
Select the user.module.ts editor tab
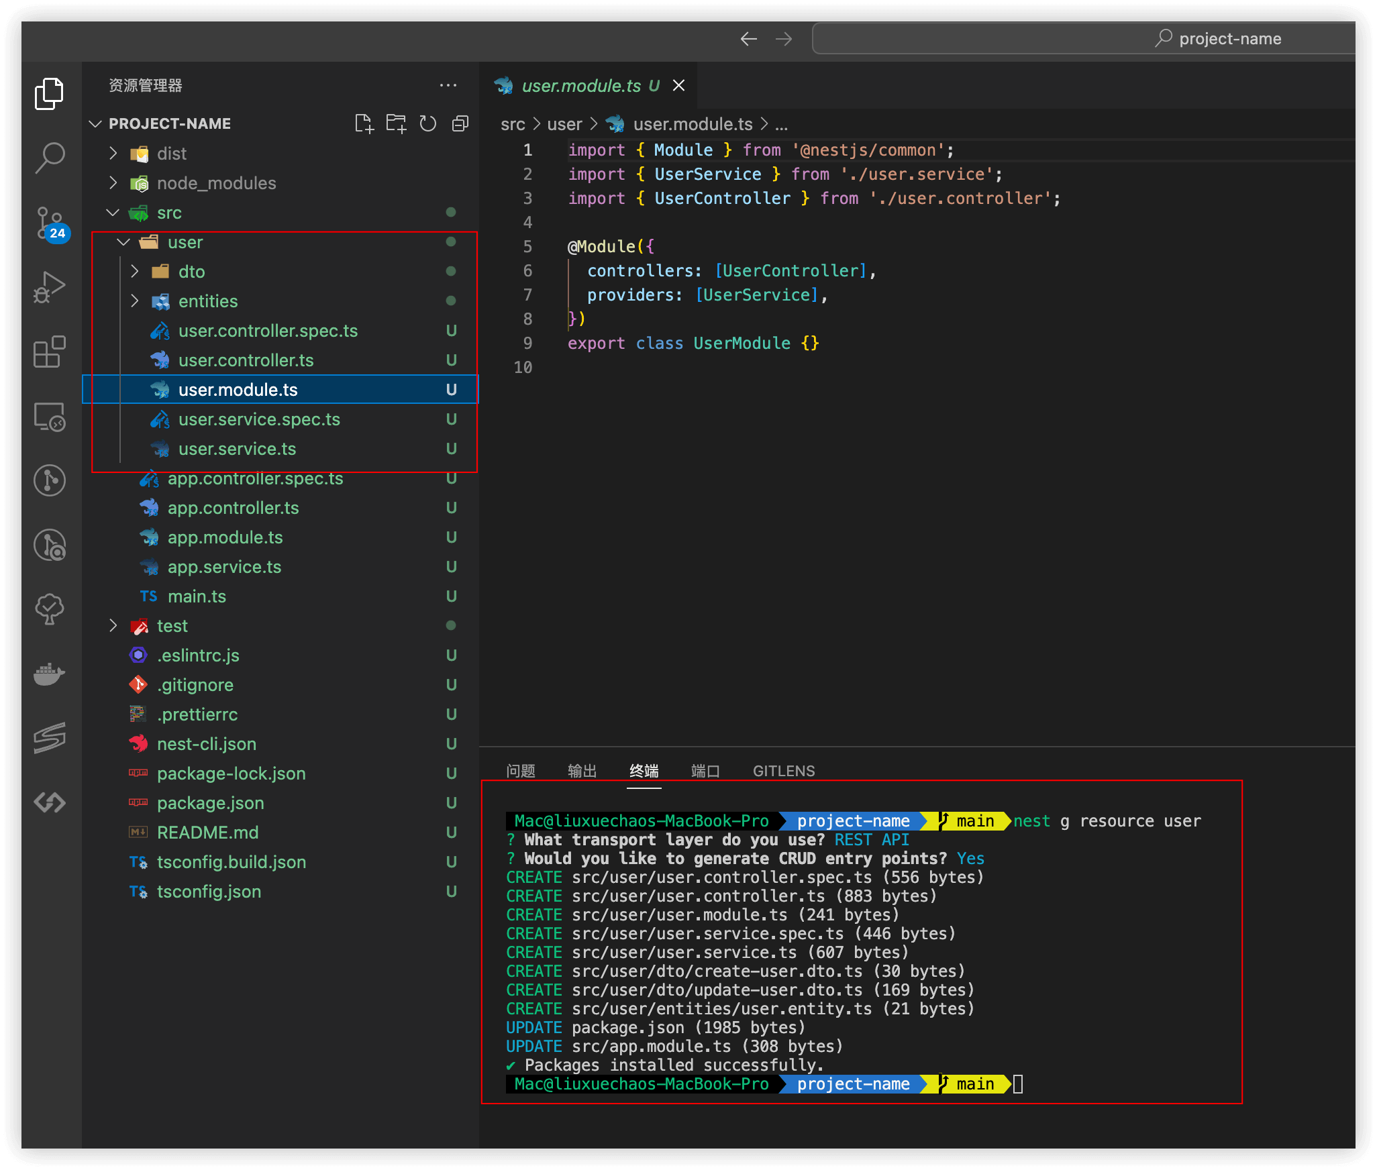(x=588, y=85)
